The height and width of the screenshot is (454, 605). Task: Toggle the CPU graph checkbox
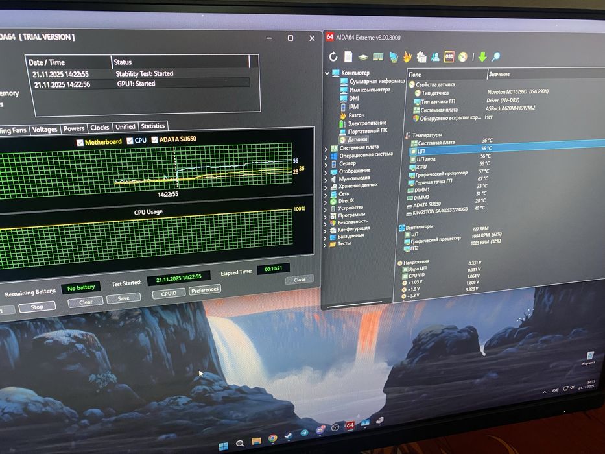130,141
